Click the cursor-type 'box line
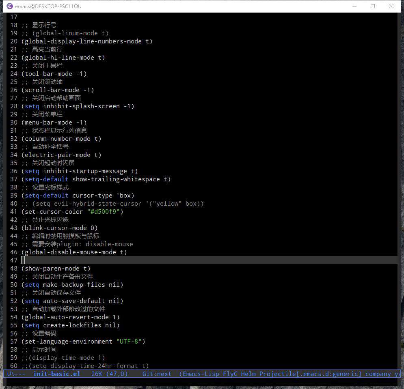Screen dimensions: 404x389 click(x=78, y=196)
